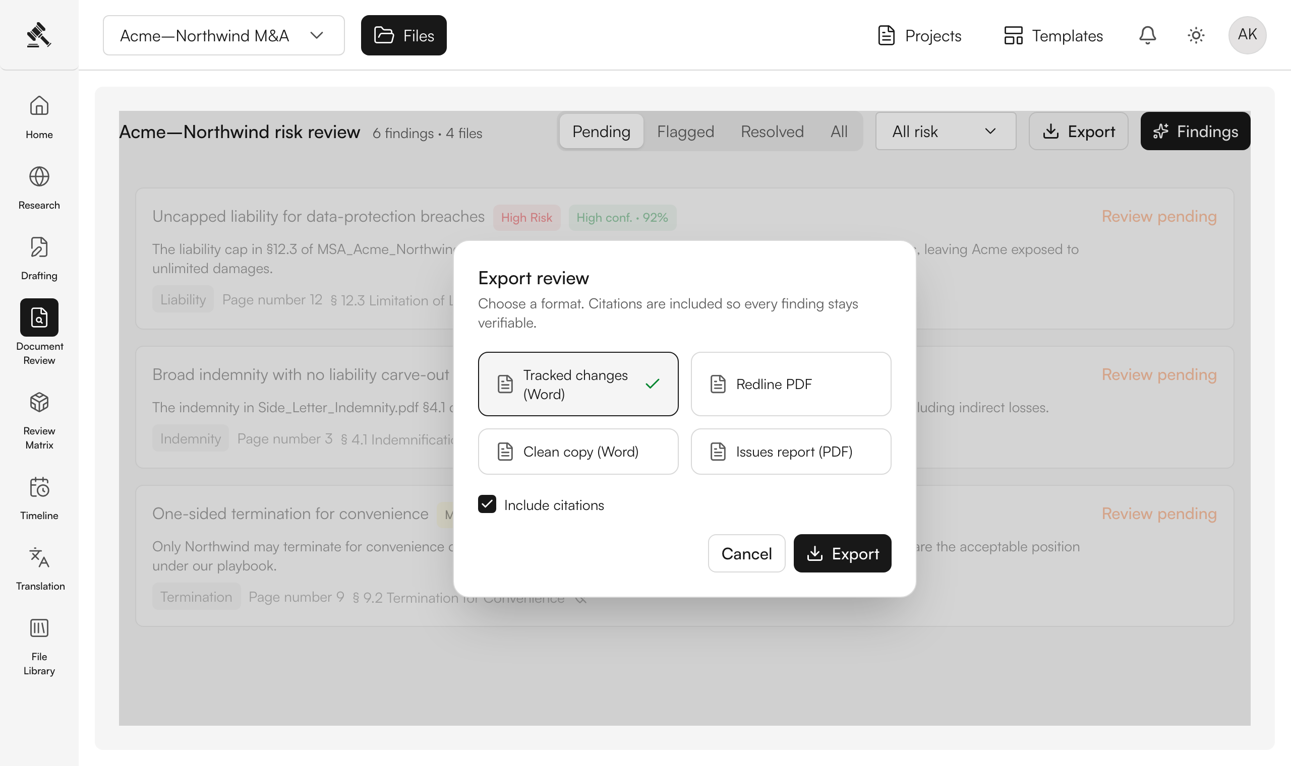Switch to the Flagged tab

click(x=685, y=131)
